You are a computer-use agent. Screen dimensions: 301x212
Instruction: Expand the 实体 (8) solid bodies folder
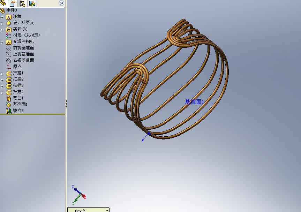2,30
